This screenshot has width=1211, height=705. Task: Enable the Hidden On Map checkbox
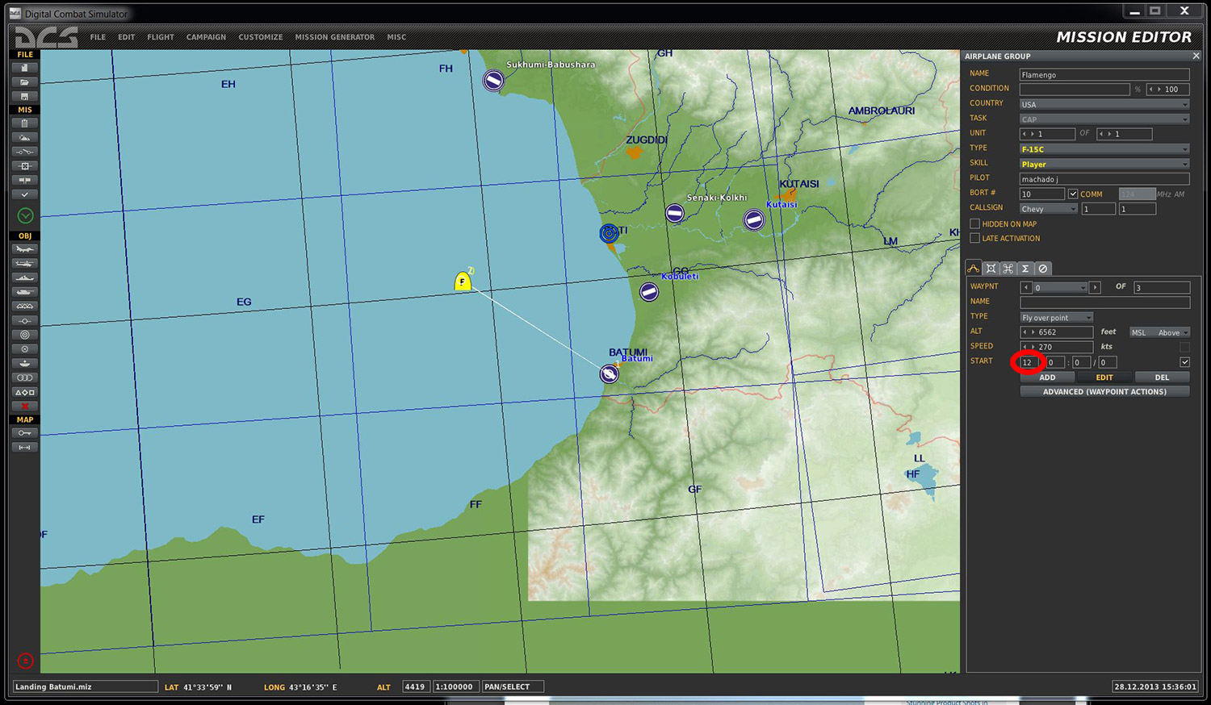pyautogui.click(x=974, y=223)
